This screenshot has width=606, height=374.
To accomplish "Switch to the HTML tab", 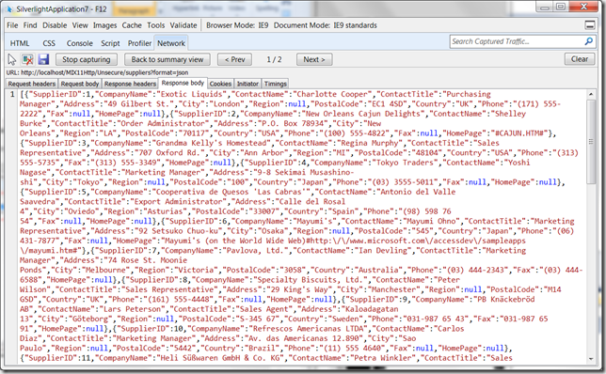I will coord(20,43).
